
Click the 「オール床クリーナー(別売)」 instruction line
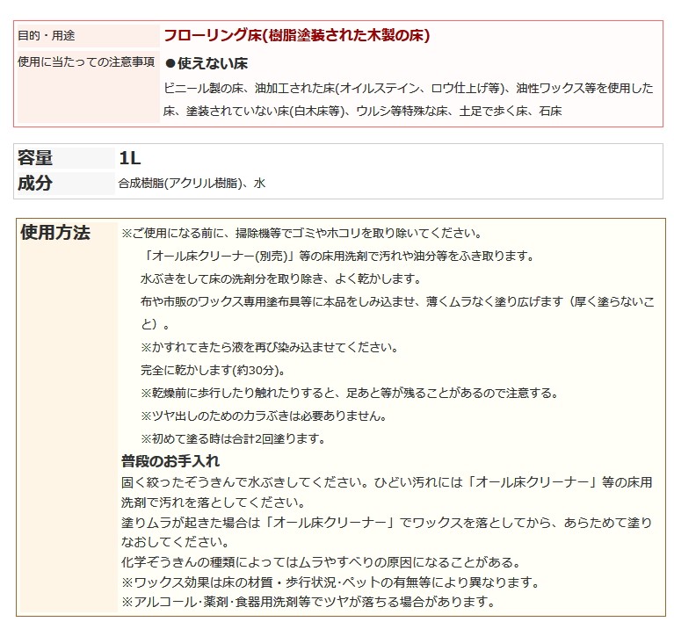click(336, 256)
